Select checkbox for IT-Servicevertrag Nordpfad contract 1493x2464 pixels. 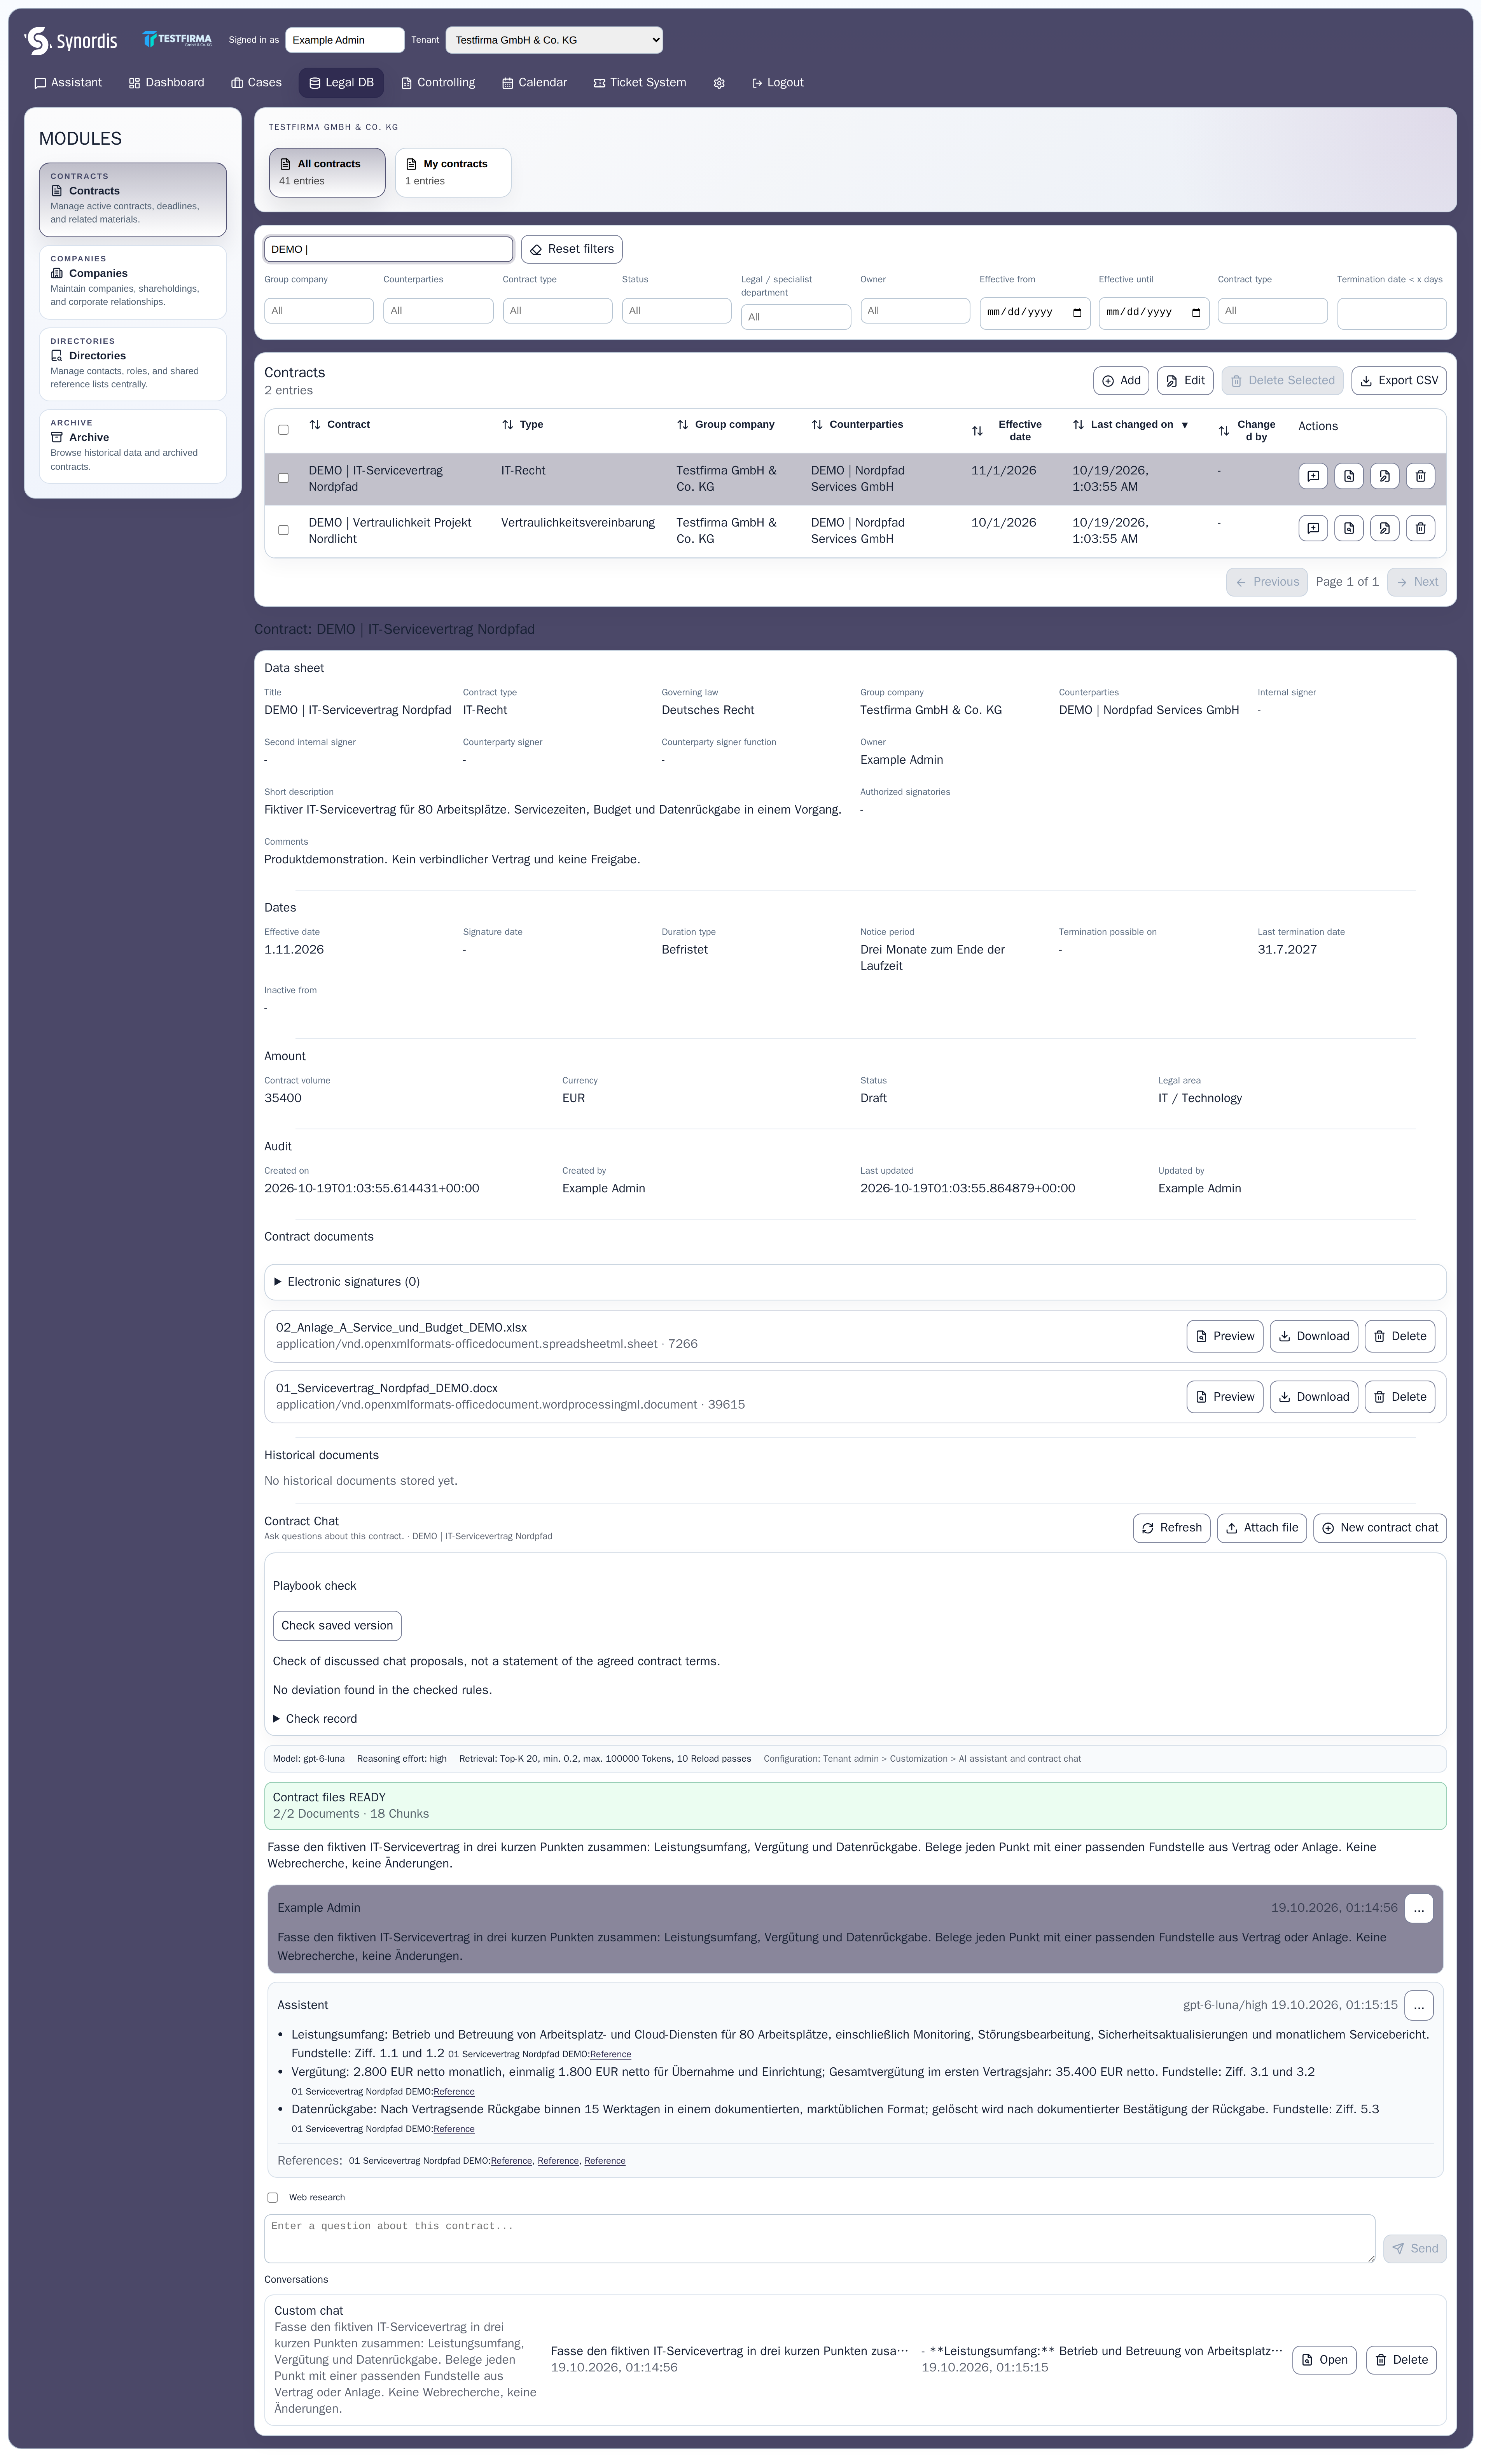[283, 478]
